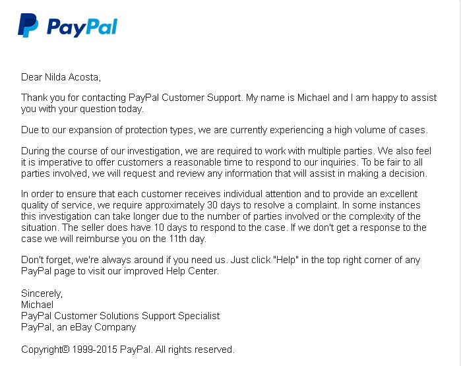Click the sentence about expansion of protection types
The width and height of the screenshot is (461, 366).
[224, 130]
